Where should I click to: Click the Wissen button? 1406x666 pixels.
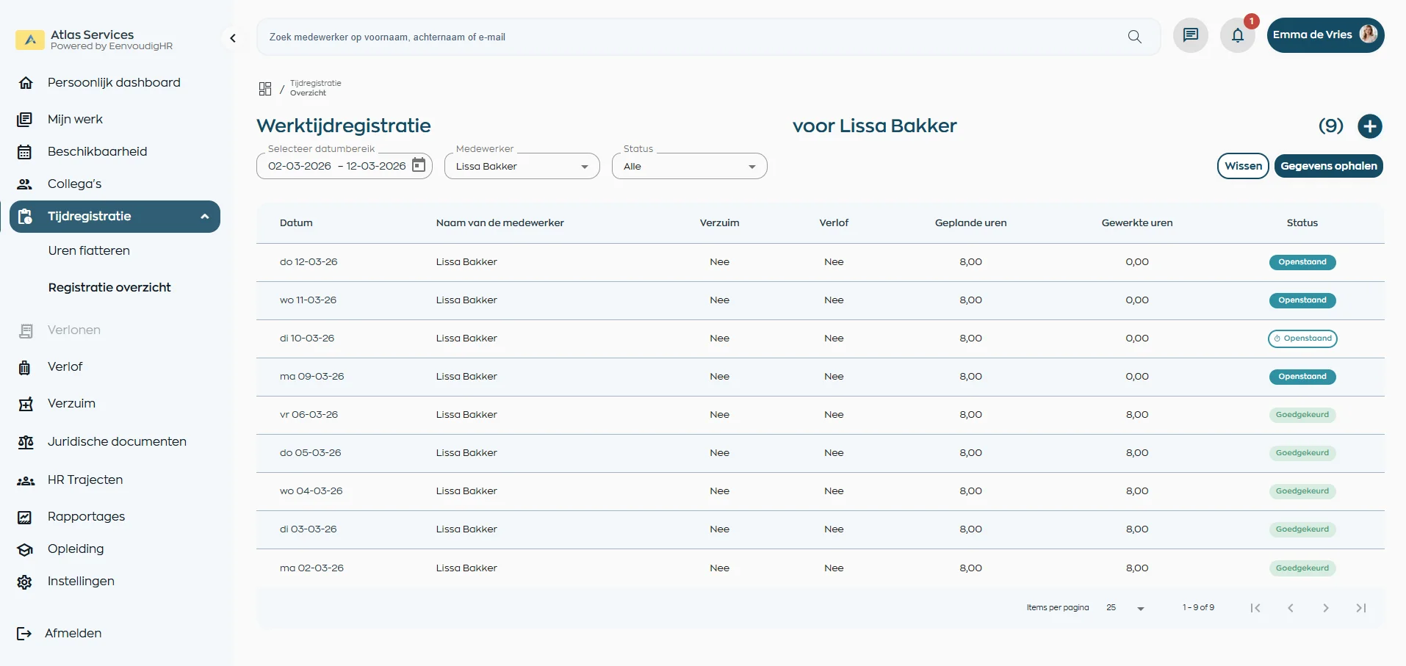pos(1242,166)
